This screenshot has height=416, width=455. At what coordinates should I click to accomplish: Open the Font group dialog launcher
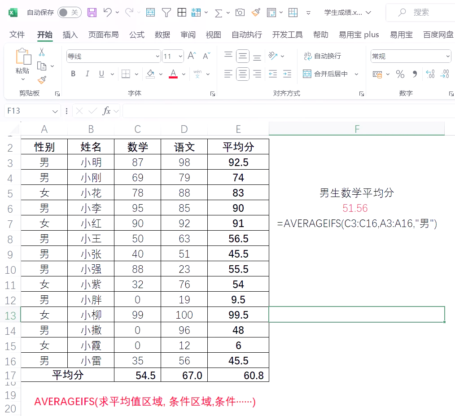(x=212, y=93)
